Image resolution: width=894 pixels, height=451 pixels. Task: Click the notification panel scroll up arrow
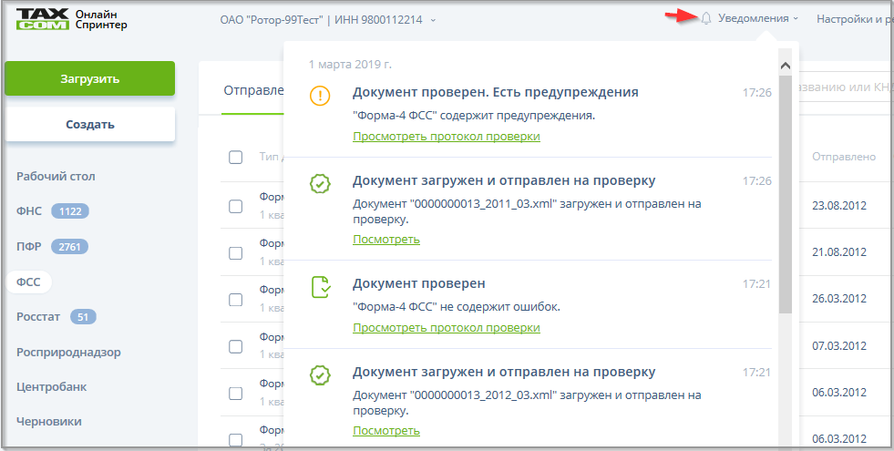(785, 66)
